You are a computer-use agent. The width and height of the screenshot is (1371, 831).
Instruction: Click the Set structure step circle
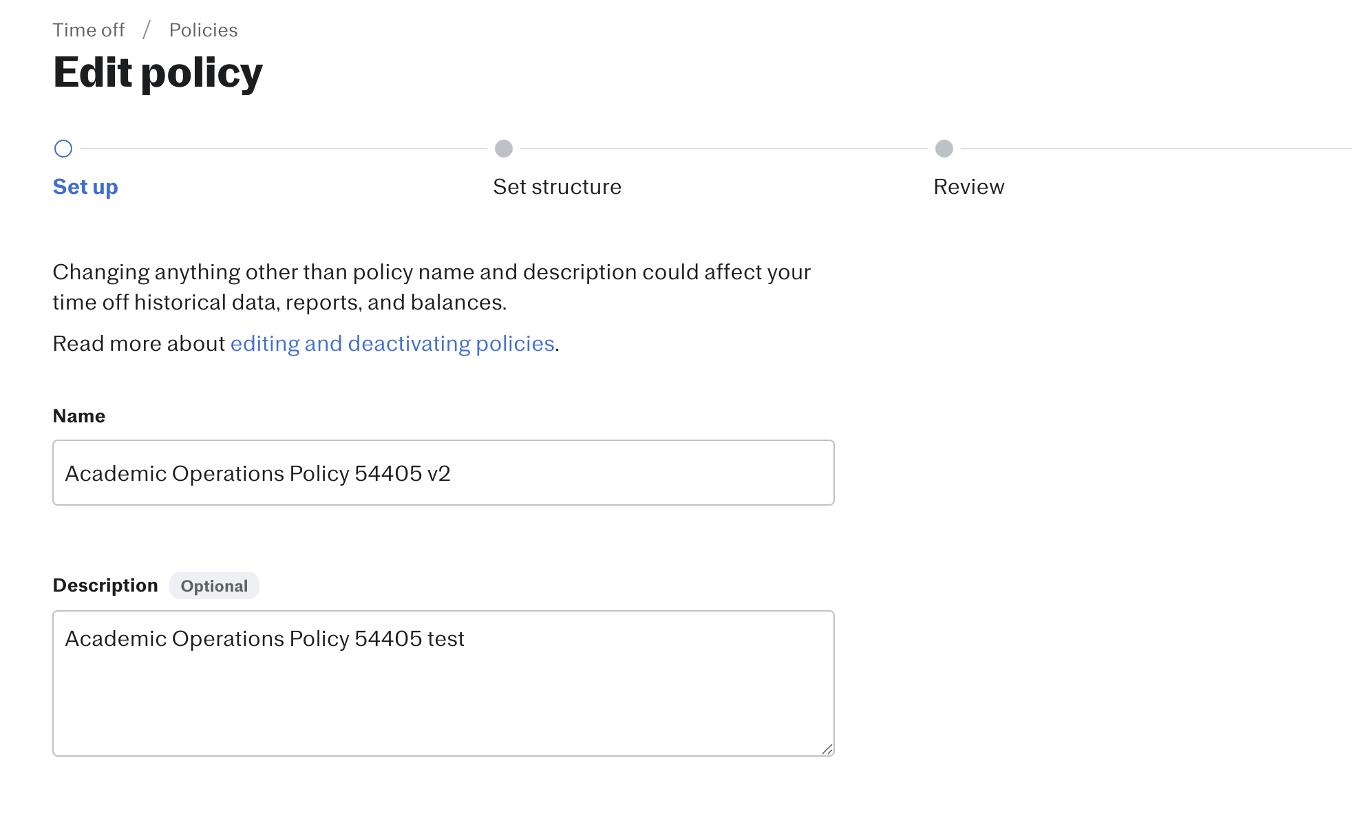click(x=504, y=149)
